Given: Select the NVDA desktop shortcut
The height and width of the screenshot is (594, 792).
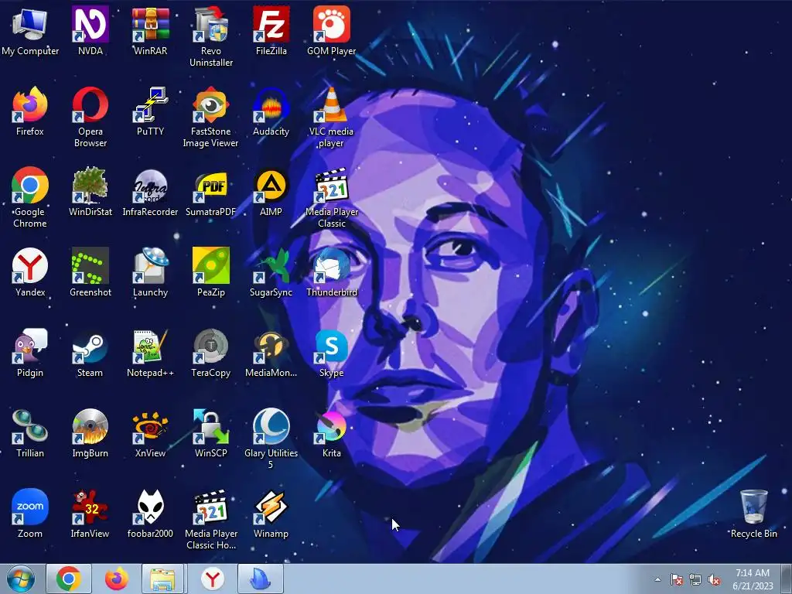Looking at the screenshot, I should pos(90,31).
